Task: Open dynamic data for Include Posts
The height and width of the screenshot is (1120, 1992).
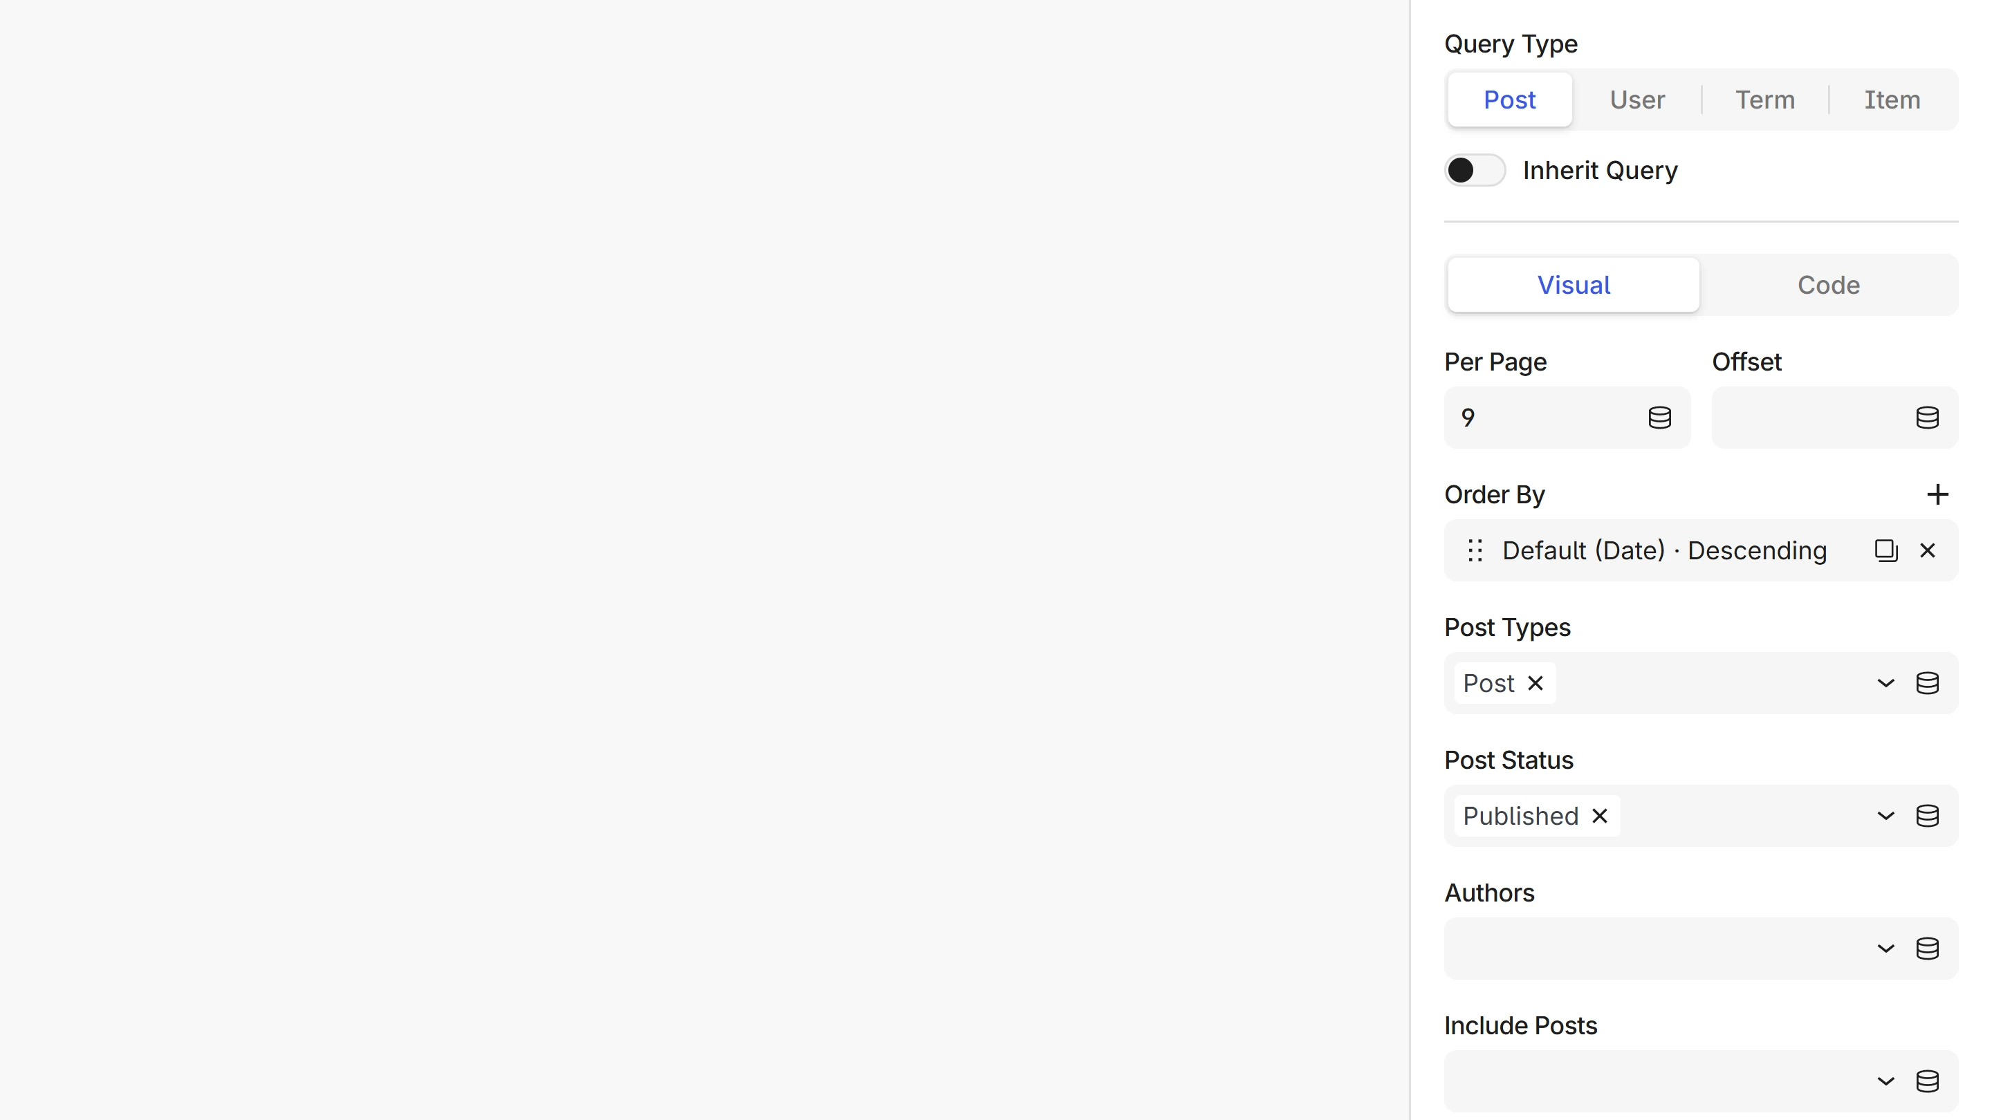Action: point(1927,1081)
